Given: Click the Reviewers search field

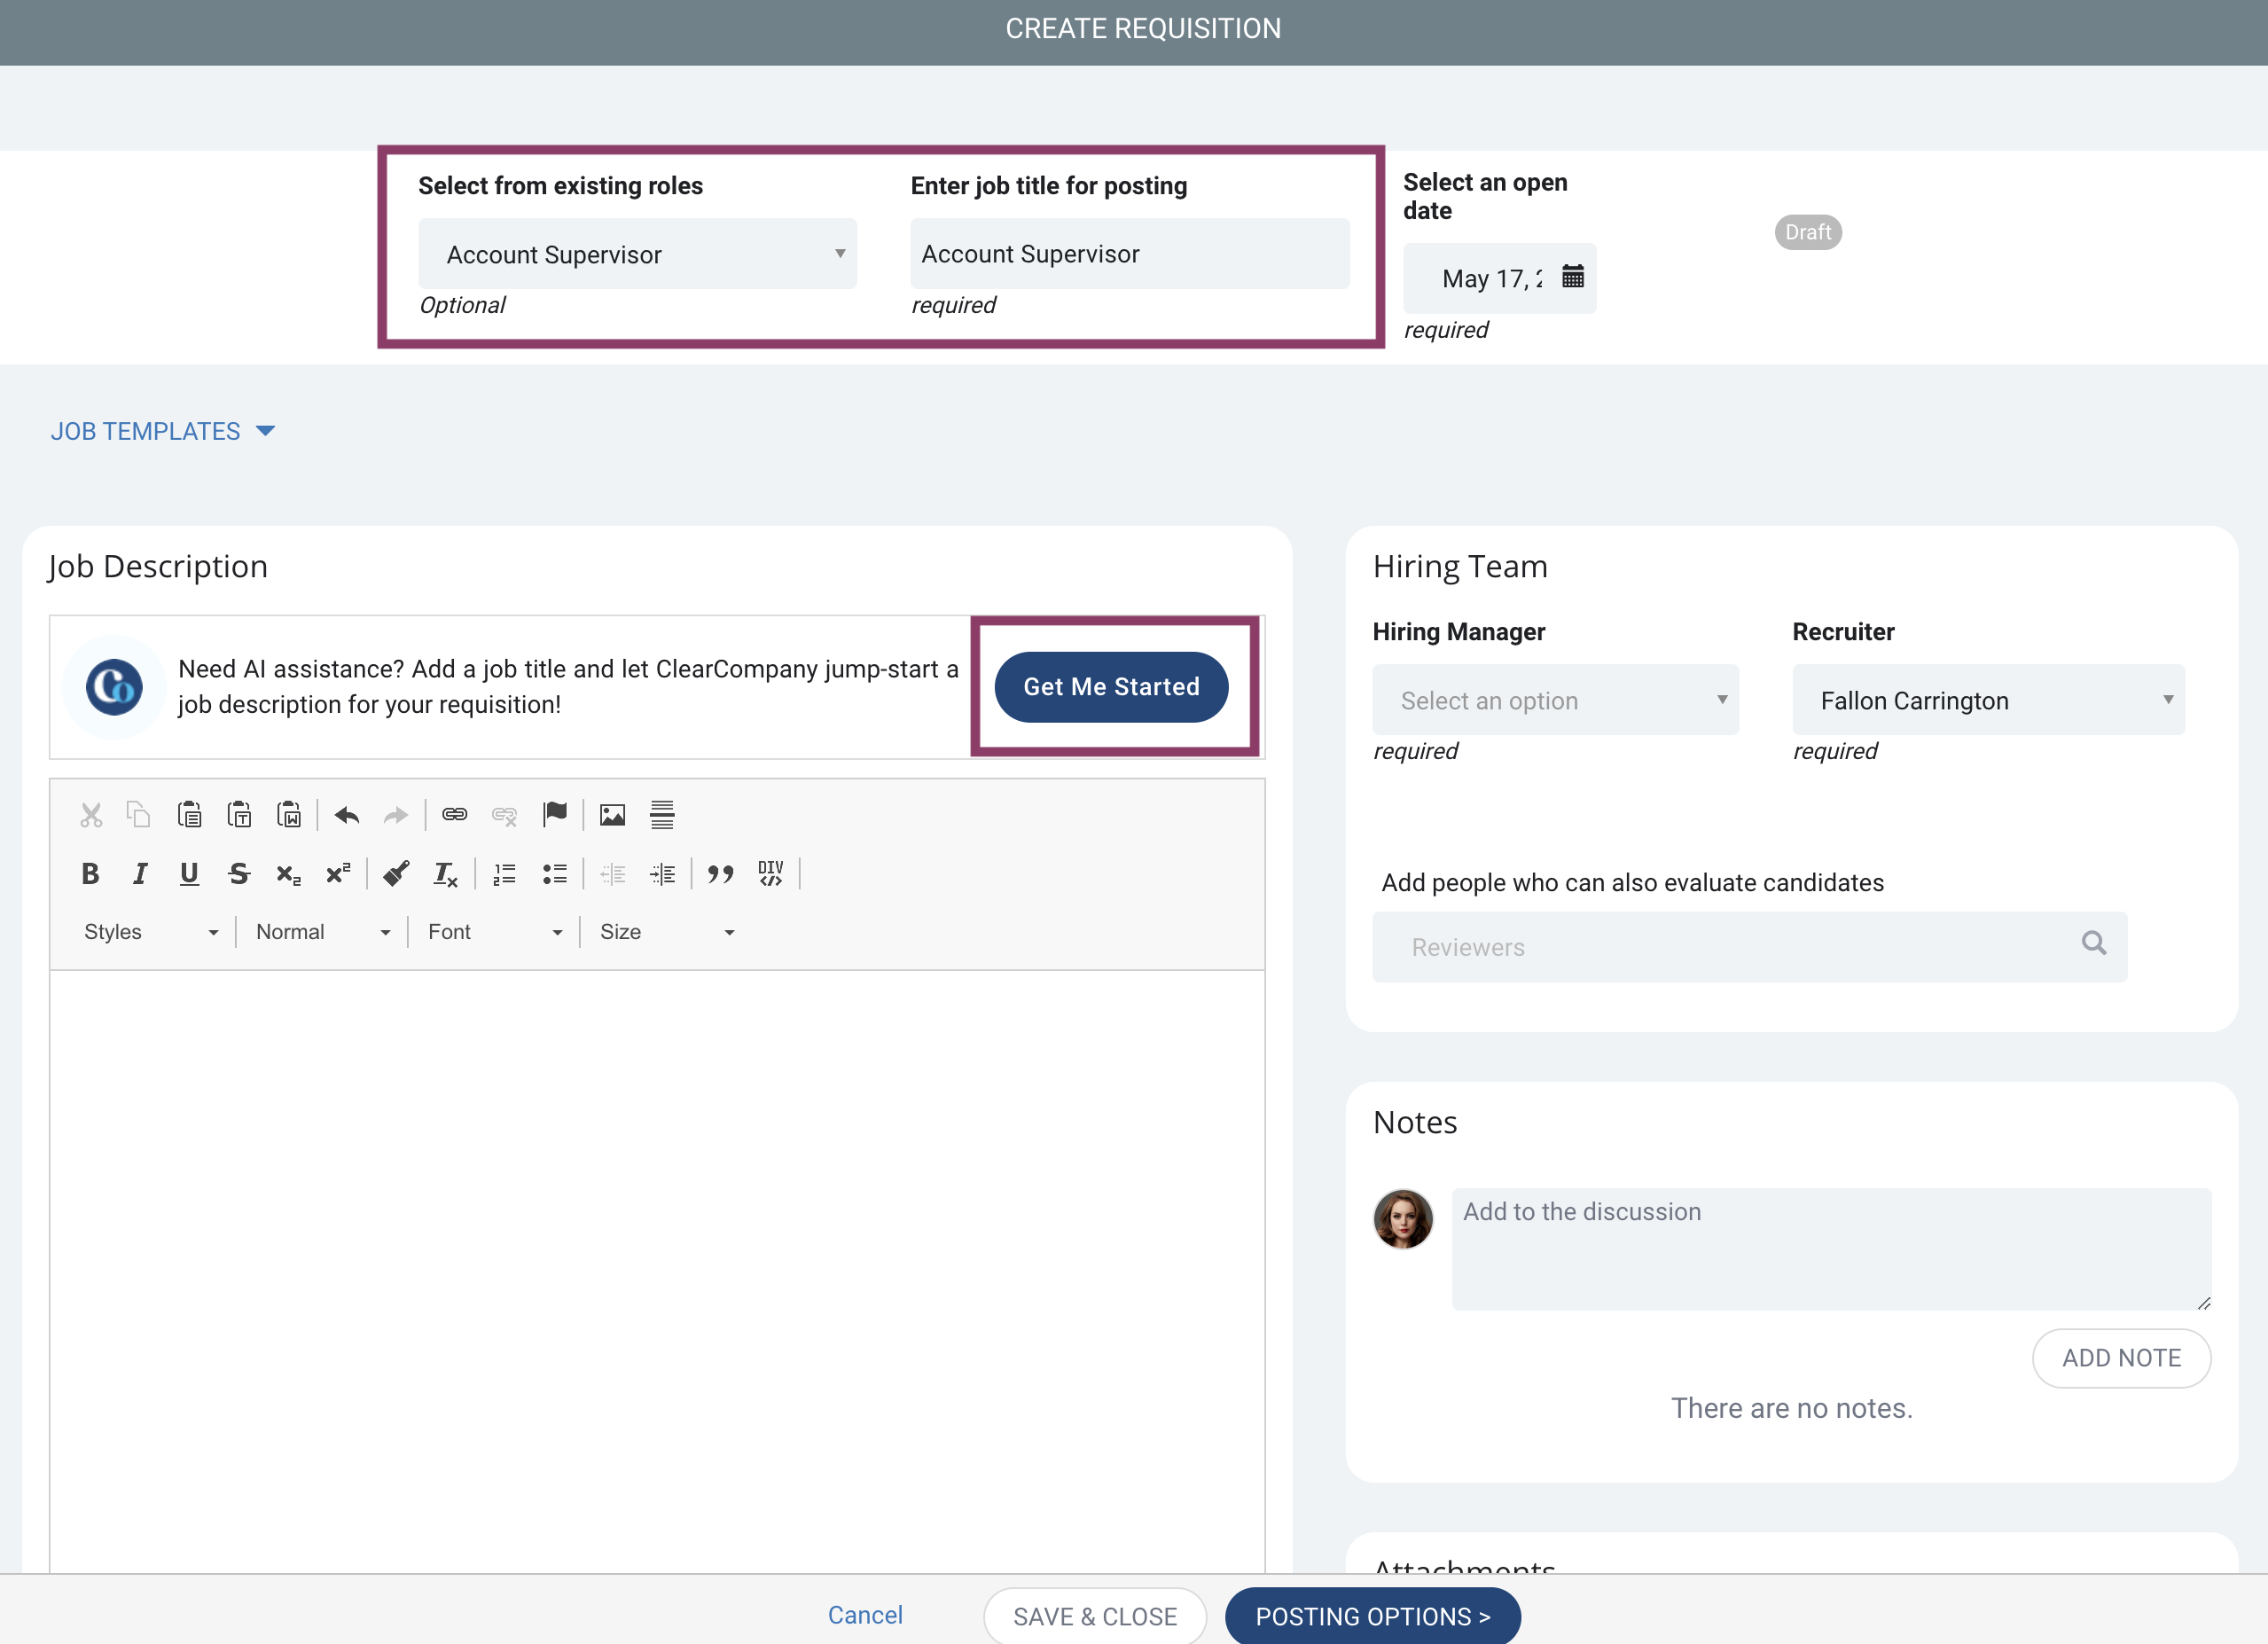Looking at the screenshot, I should (x=1749, y=947).
